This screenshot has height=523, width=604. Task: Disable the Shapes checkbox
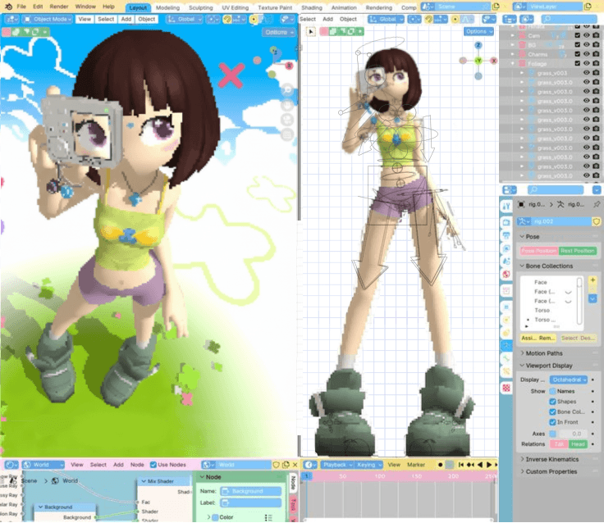[x=553, y=402]
